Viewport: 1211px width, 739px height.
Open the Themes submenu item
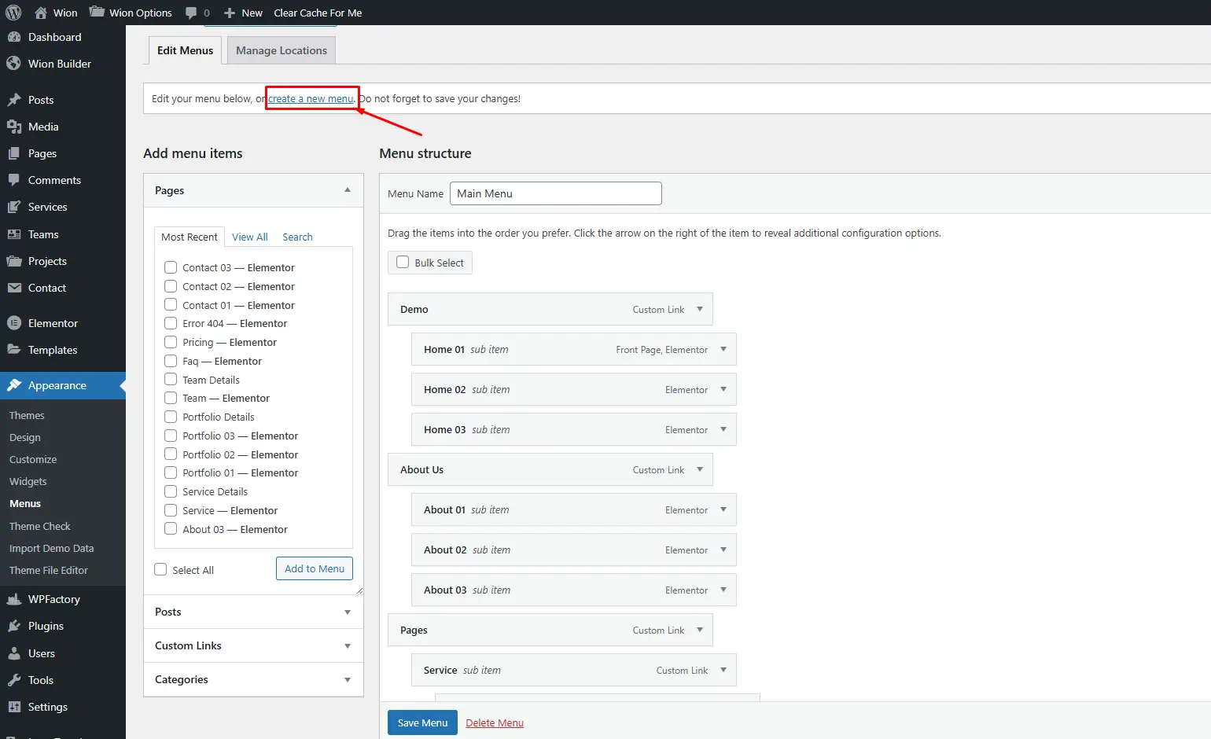point(27,415)
